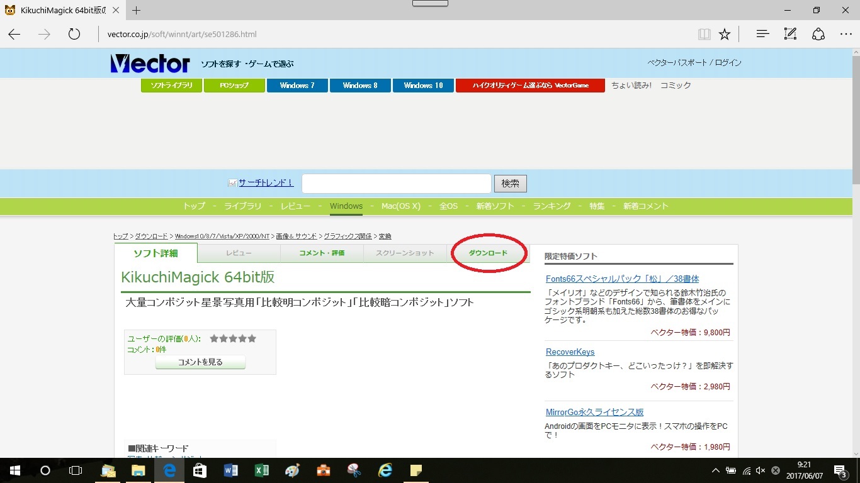
Task: Launch Excel from taskbar
Action: (261, 470)
